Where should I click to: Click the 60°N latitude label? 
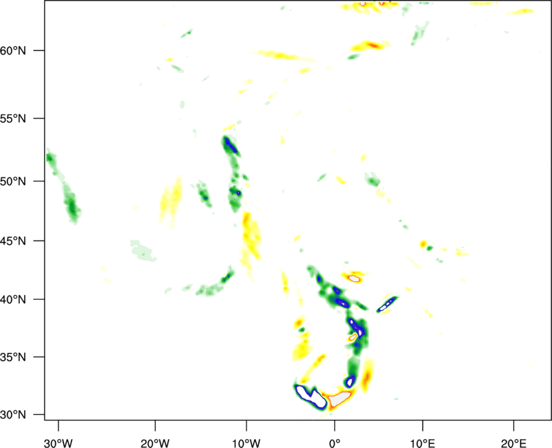tap(13, 50)
